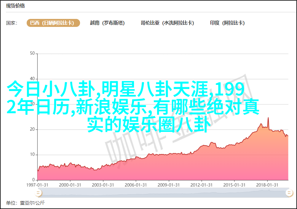Click the 2018-01-31 x-axis label
The height and width of the screenshot is (209, 297).
coord(267,185)
